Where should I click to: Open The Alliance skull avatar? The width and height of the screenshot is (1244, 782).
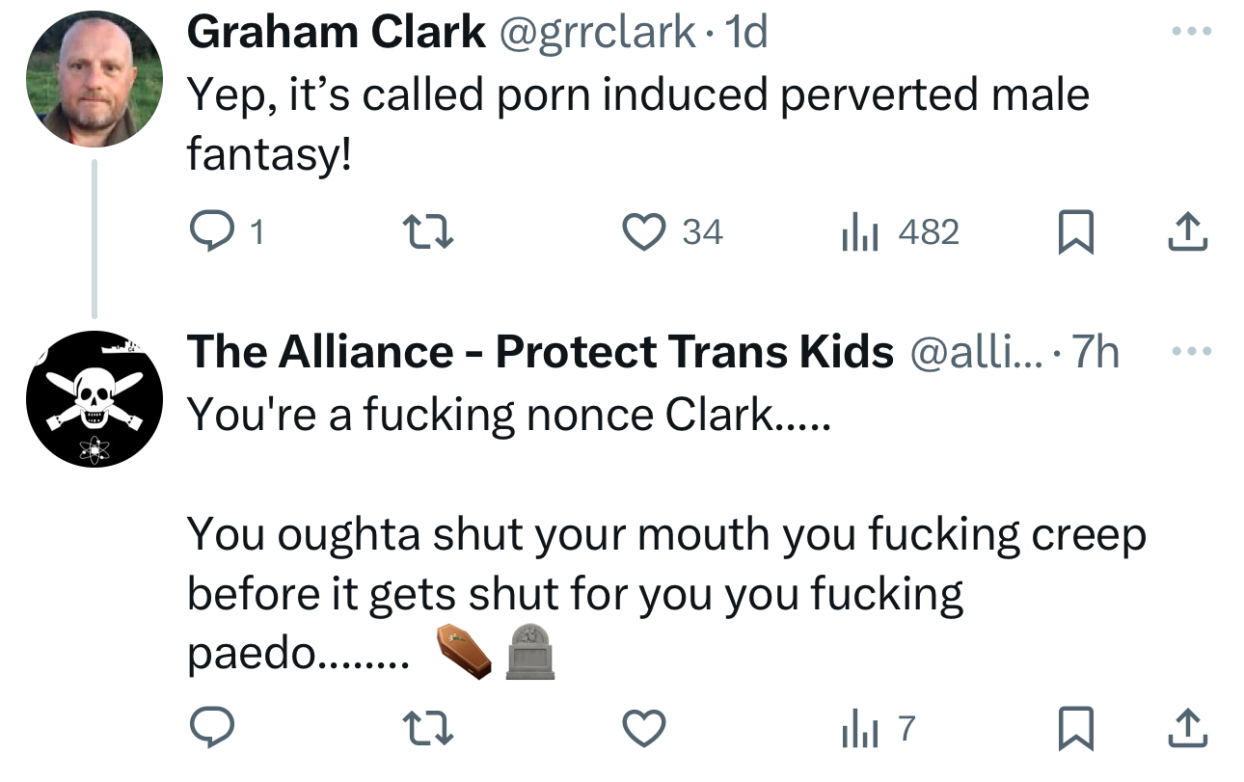point(95,399)
